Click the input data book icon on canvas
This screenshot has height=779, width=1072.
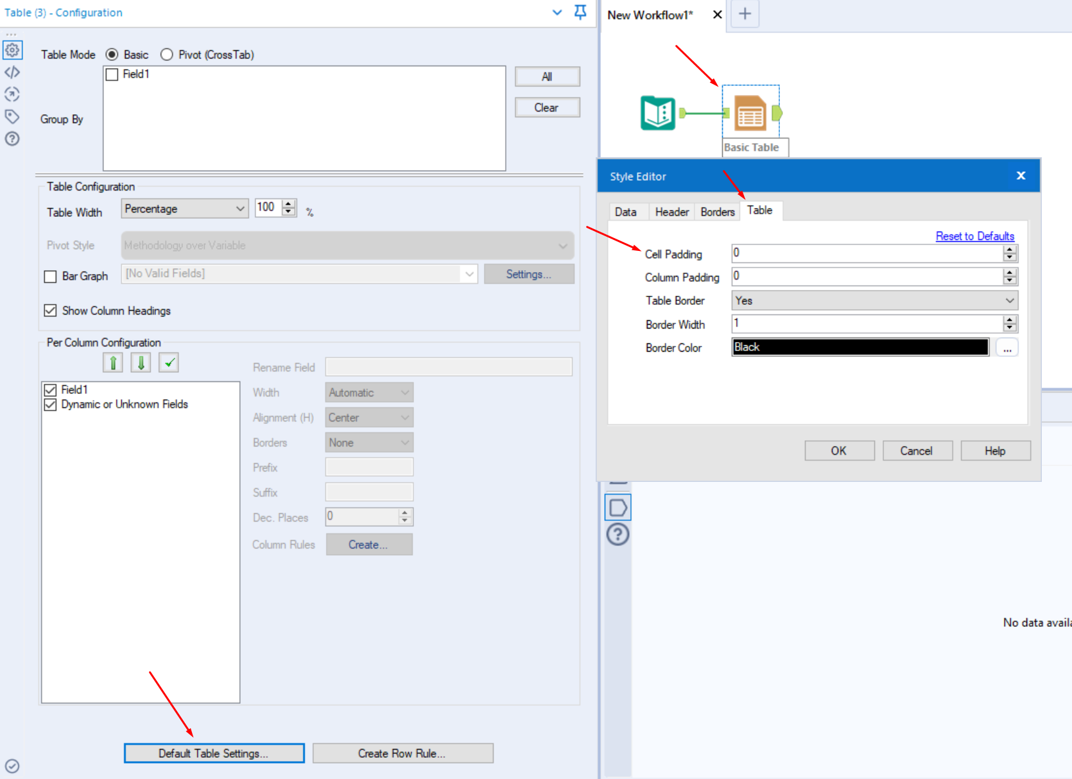coord(657,113)
